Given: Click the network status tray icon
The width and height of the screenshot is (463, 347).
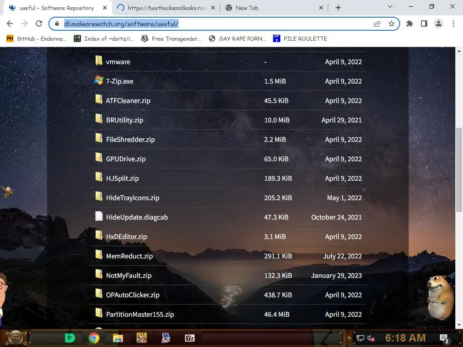Looking at the screenshot, I should point(360,338).
